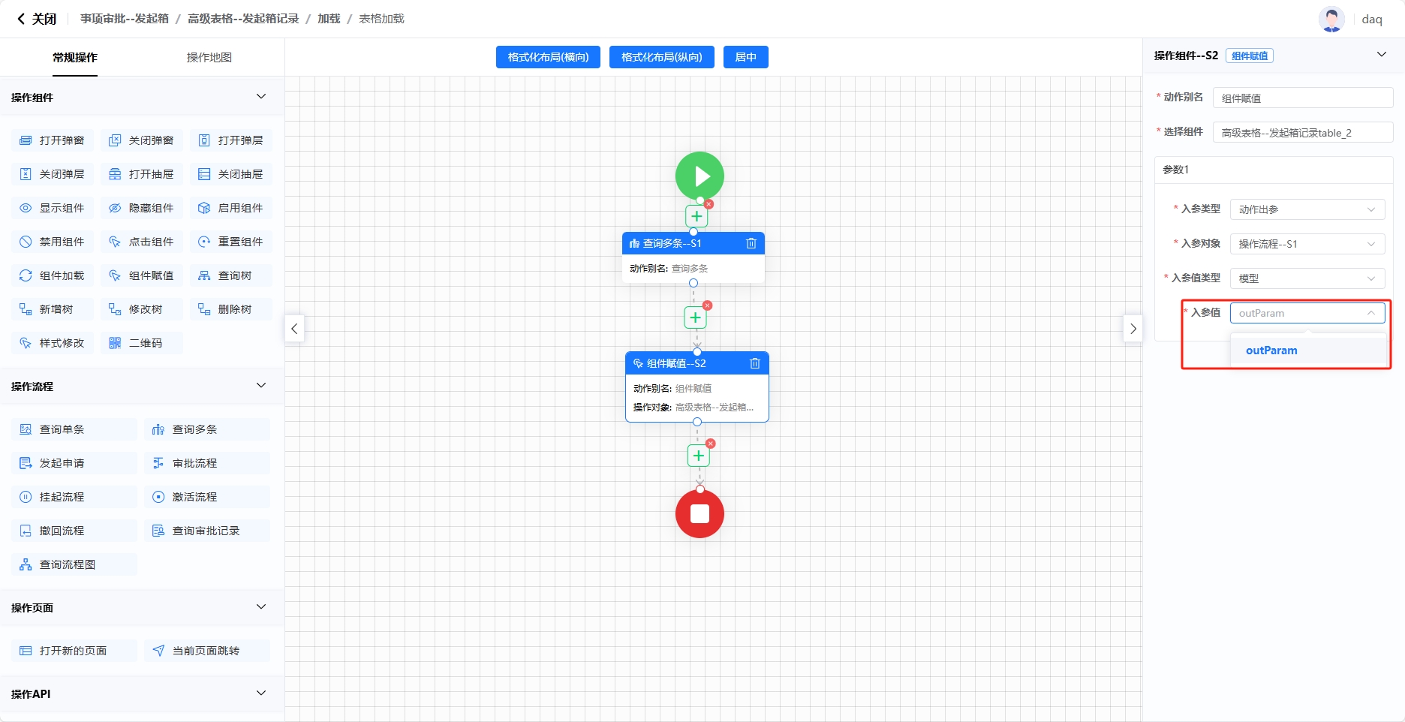Viewport: 1405px width, 722px height.
Task: Select the 二维码 QR code component
Action: coord(136,343)
